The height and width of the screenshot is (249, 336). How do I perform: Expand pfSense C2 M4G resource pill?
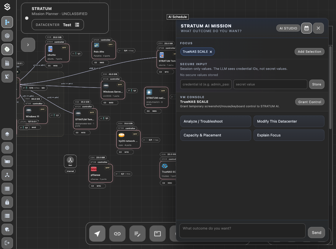97,186
